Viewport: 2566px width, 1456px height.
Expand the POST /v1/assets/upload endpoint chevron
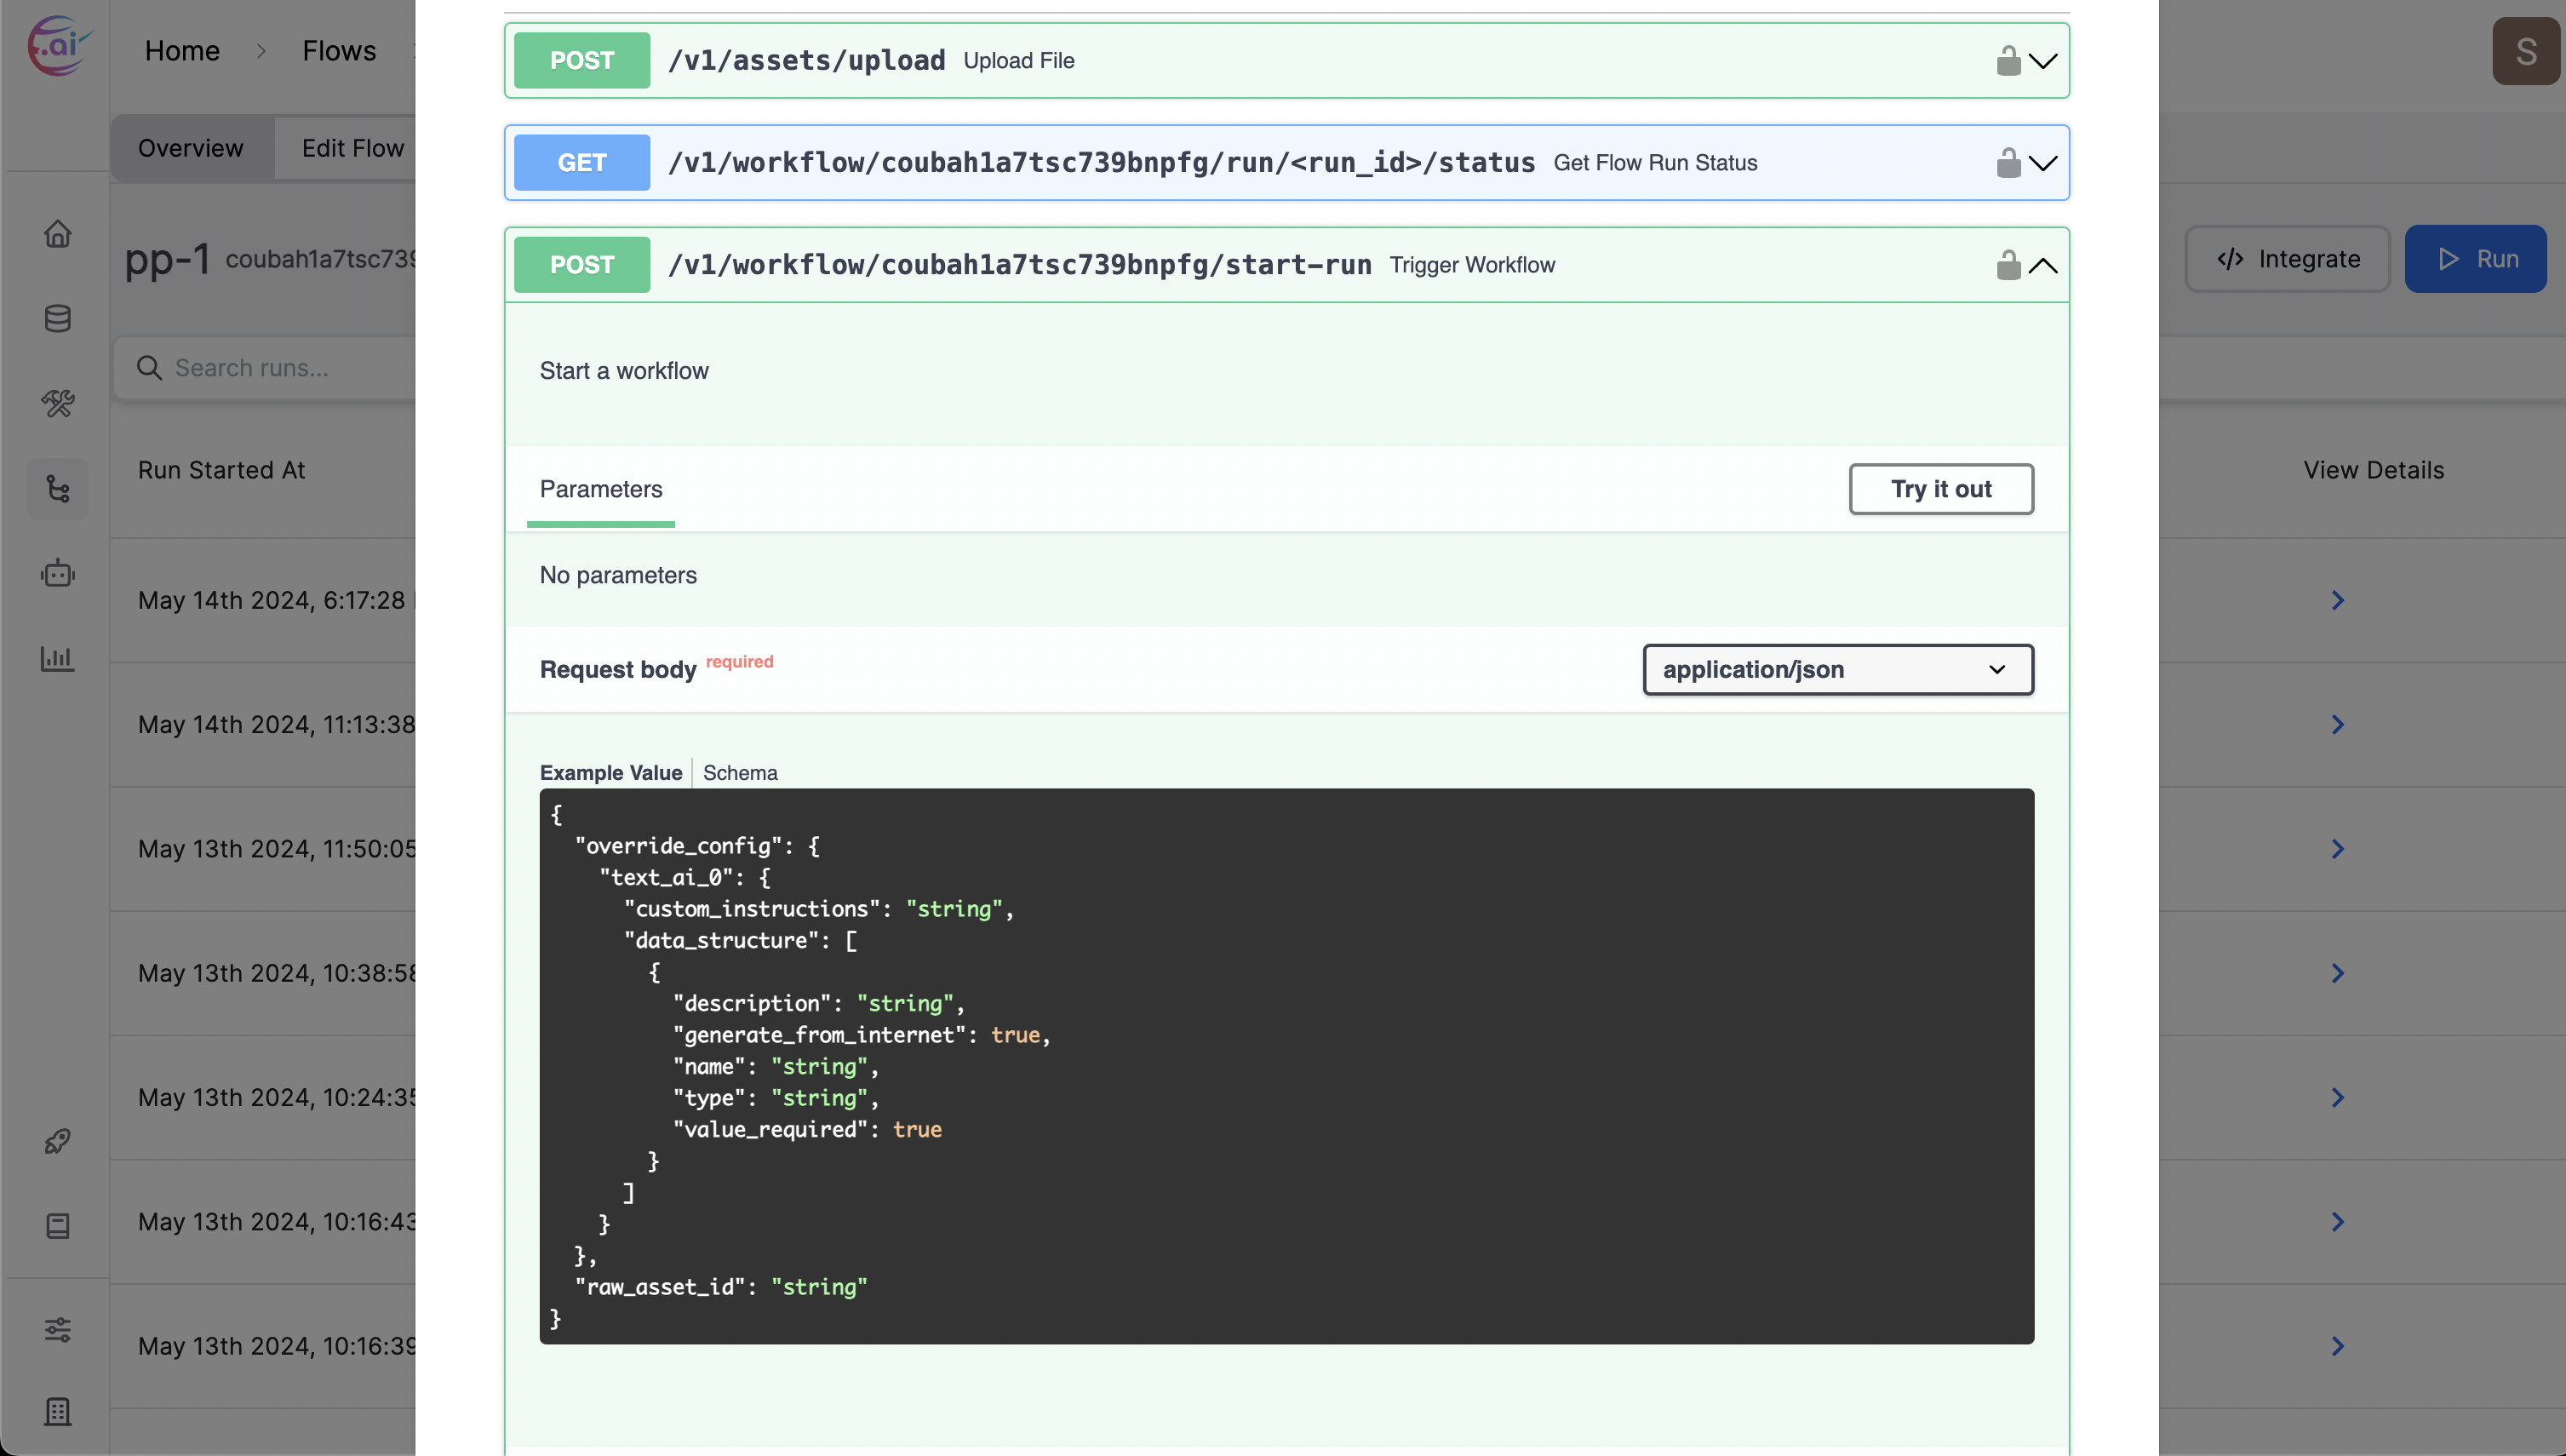pos(2043,61)
